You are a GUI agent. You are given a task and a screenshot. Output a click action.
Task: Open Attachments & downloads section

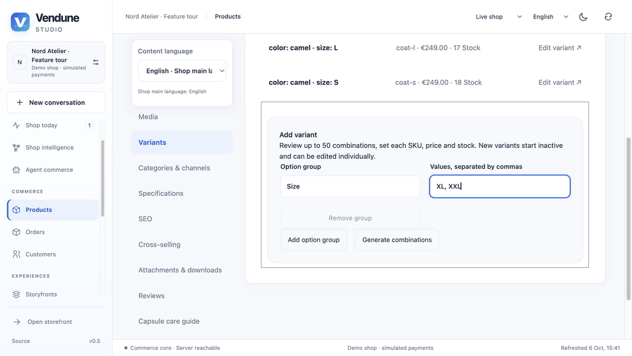[182, 270]
